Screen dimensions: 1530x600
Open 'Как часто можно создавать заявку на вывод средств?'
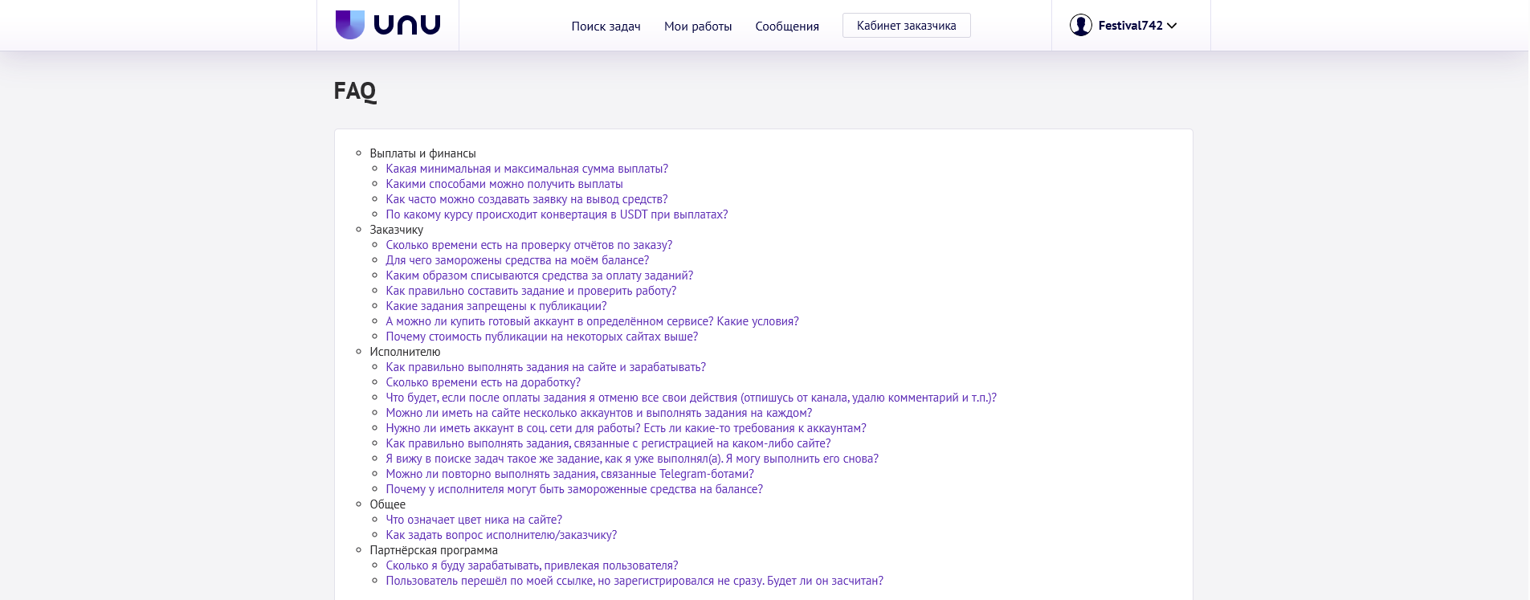pyautogui.click(x=527, y=199)
